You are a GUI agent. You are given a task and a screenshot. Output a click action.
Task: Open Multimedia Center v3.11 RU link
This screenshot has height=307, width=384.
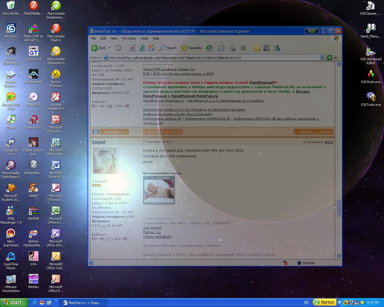coord(194,109)
